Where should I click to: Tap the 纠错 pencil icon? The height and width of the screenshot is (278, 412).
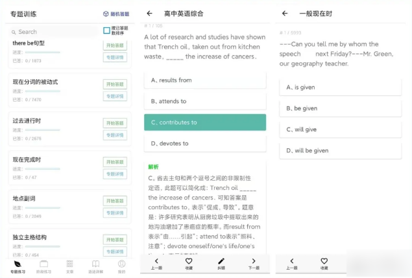click(221, 261)
